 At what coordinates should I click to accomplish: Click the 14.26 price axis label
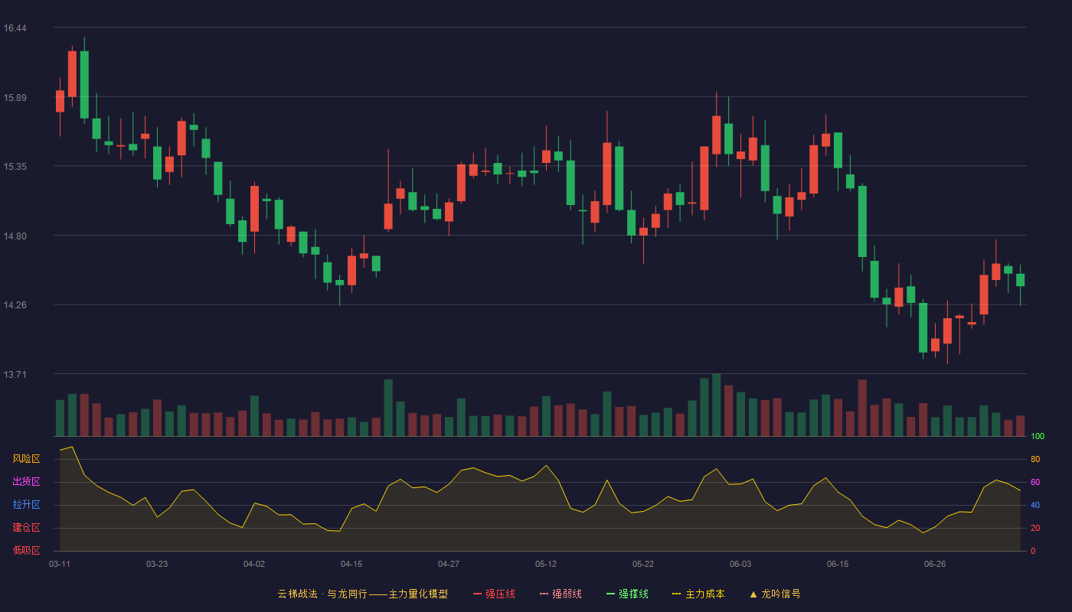15,305
